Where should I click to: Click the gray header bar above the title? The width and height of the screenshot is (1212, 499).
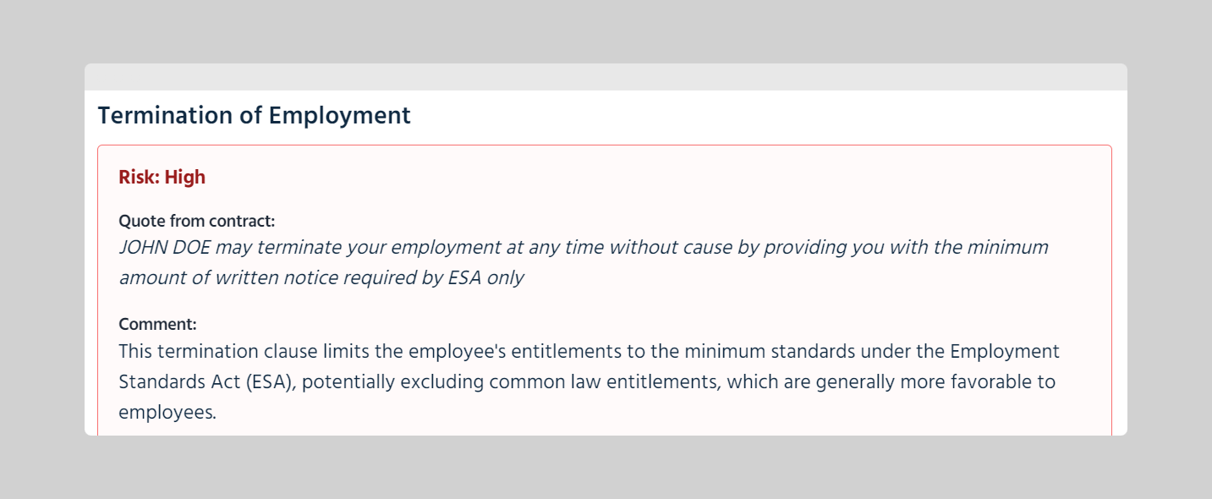[606, 77]
